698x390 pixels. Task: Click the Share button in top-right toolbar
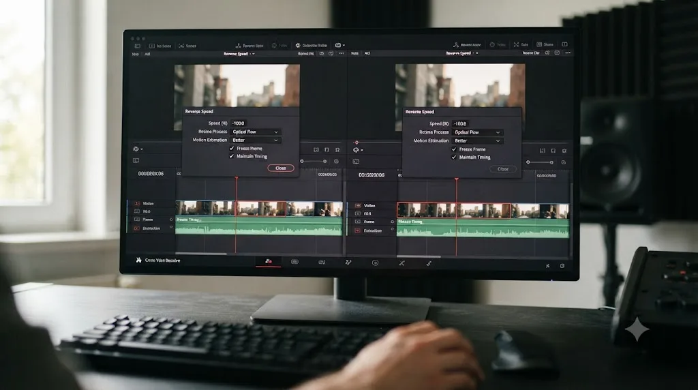pos(545,44)
